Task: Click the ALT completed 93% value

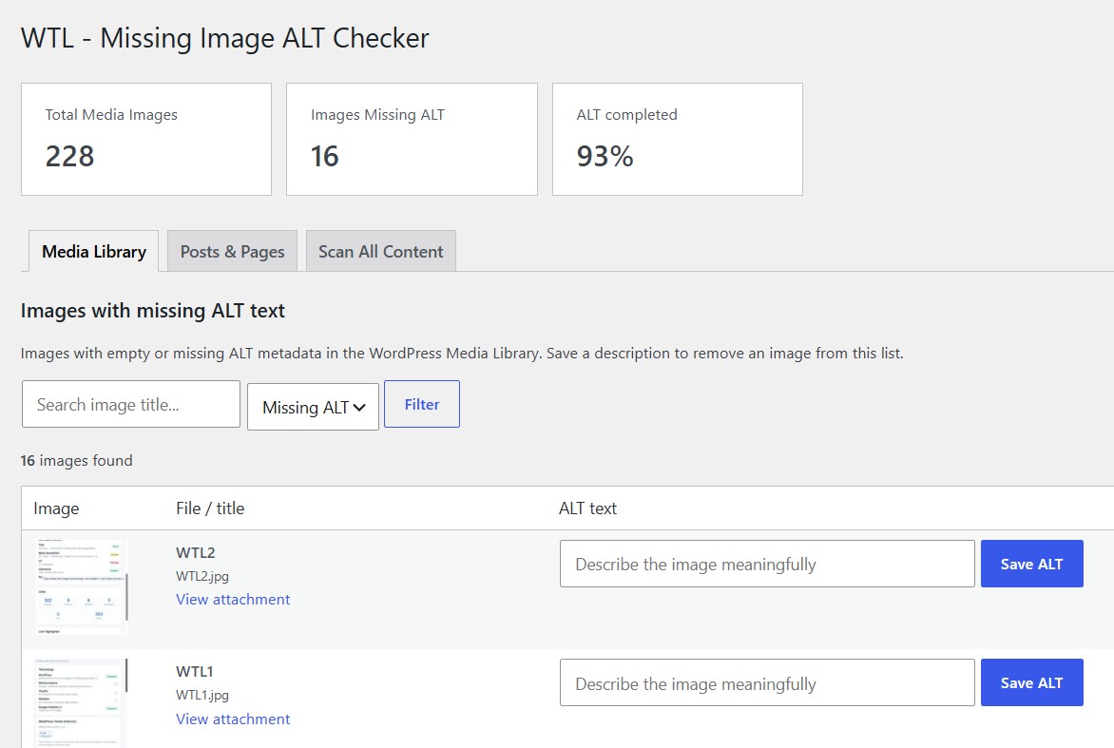Action: [x=605, y=156]
